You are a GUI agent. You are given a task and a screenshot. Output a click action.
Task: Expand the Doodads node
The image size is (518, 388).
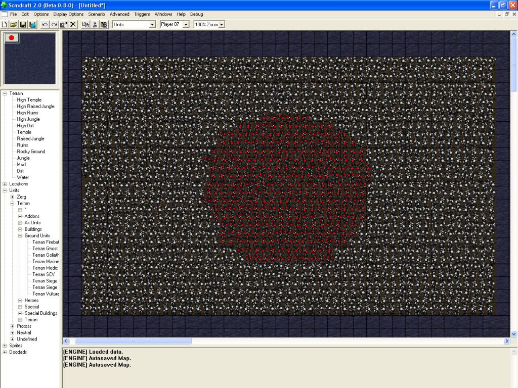click(5, 352)
